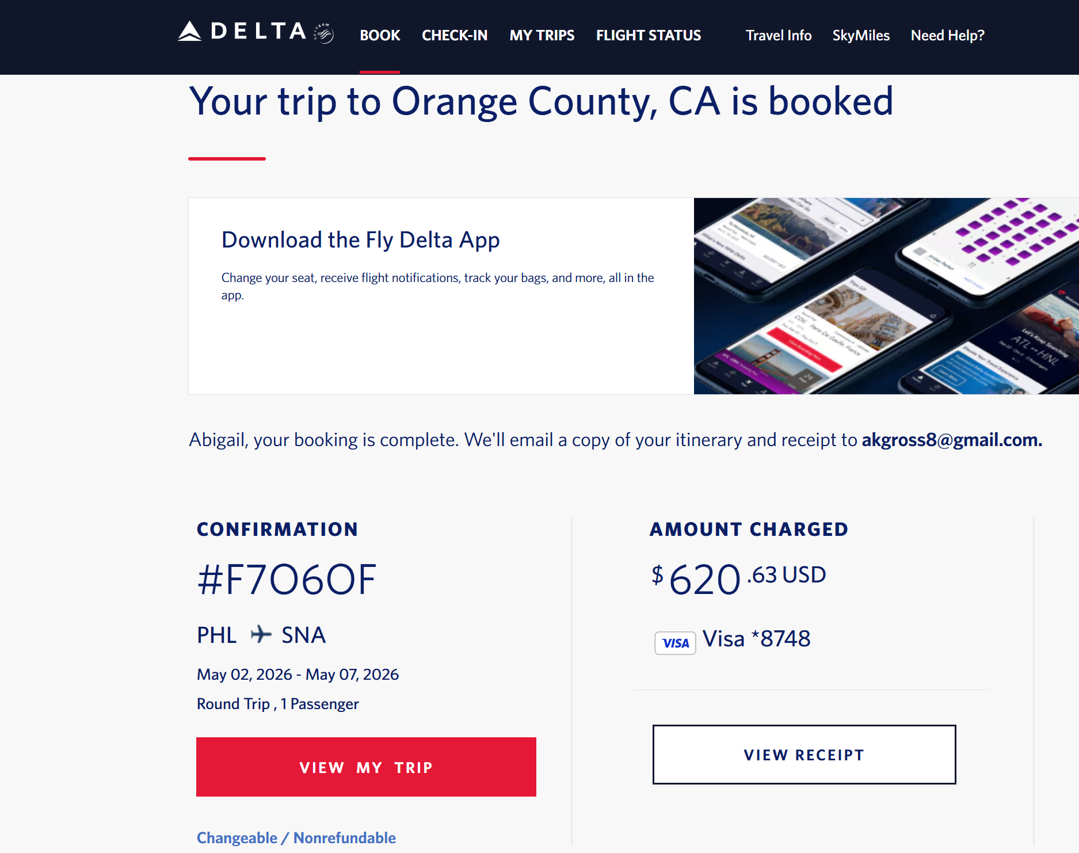
Task: Open the Changeable / Nonrefundable link
Action: 296,837
